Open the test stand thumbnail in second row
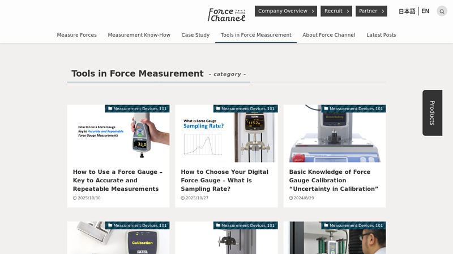The image size is (453, 254). tap(226, 238)
